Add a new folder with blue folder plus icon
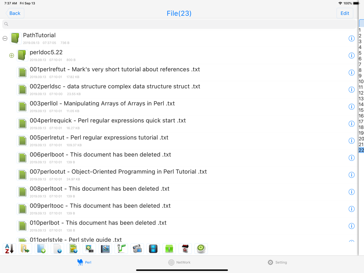 (x=41, y=249)
